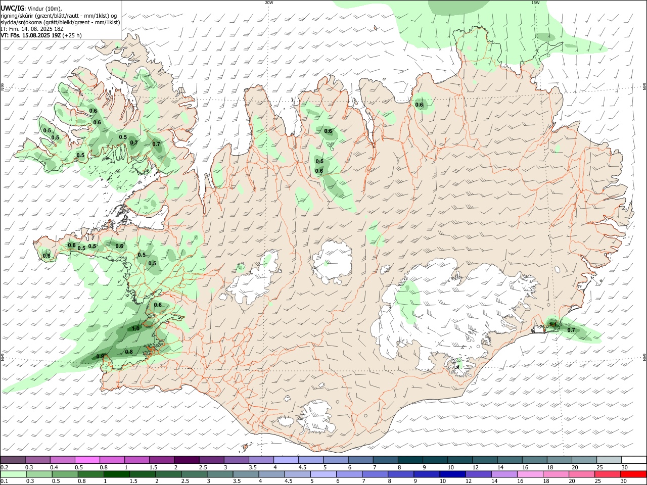Pick the dark mauve 0.2–0.3 snow swatch
The width and height of the screenshot is (647, 485).
tap(13, 460)
